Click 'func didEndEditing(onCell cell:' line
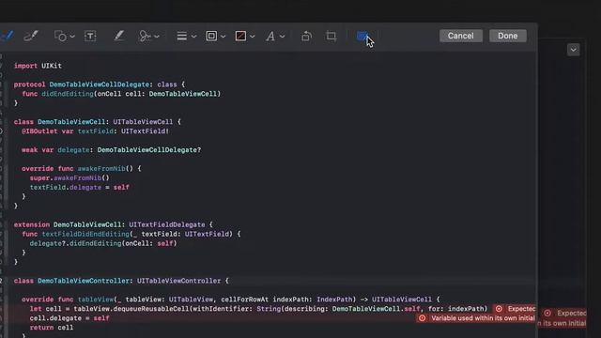 click(x=121, y=94)
